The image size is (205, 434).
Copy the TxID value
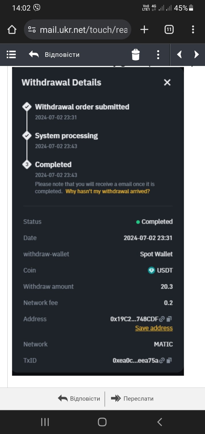pos(169,361)
